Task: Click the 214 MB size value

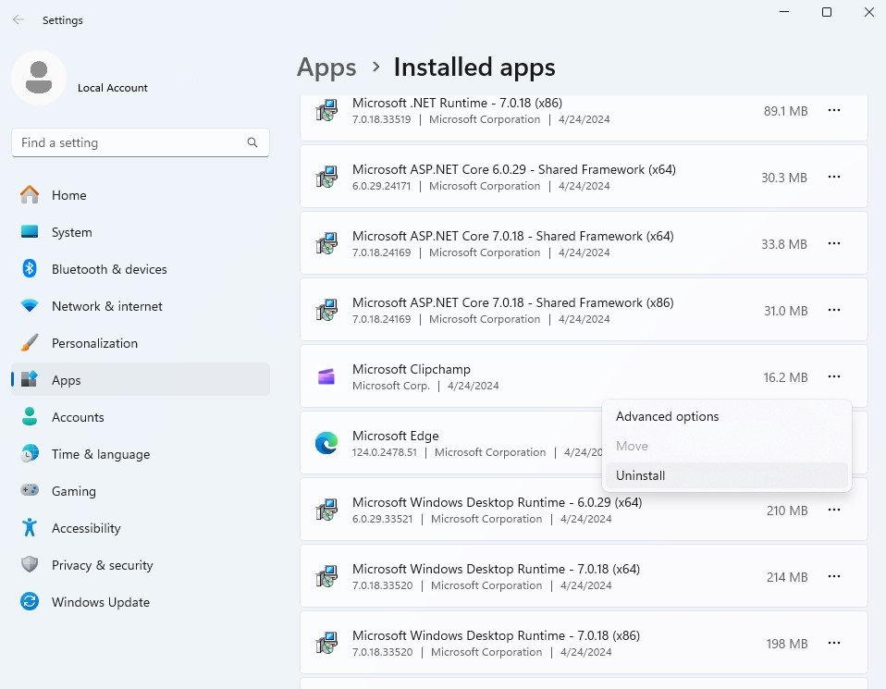Action: pos(787,578)
